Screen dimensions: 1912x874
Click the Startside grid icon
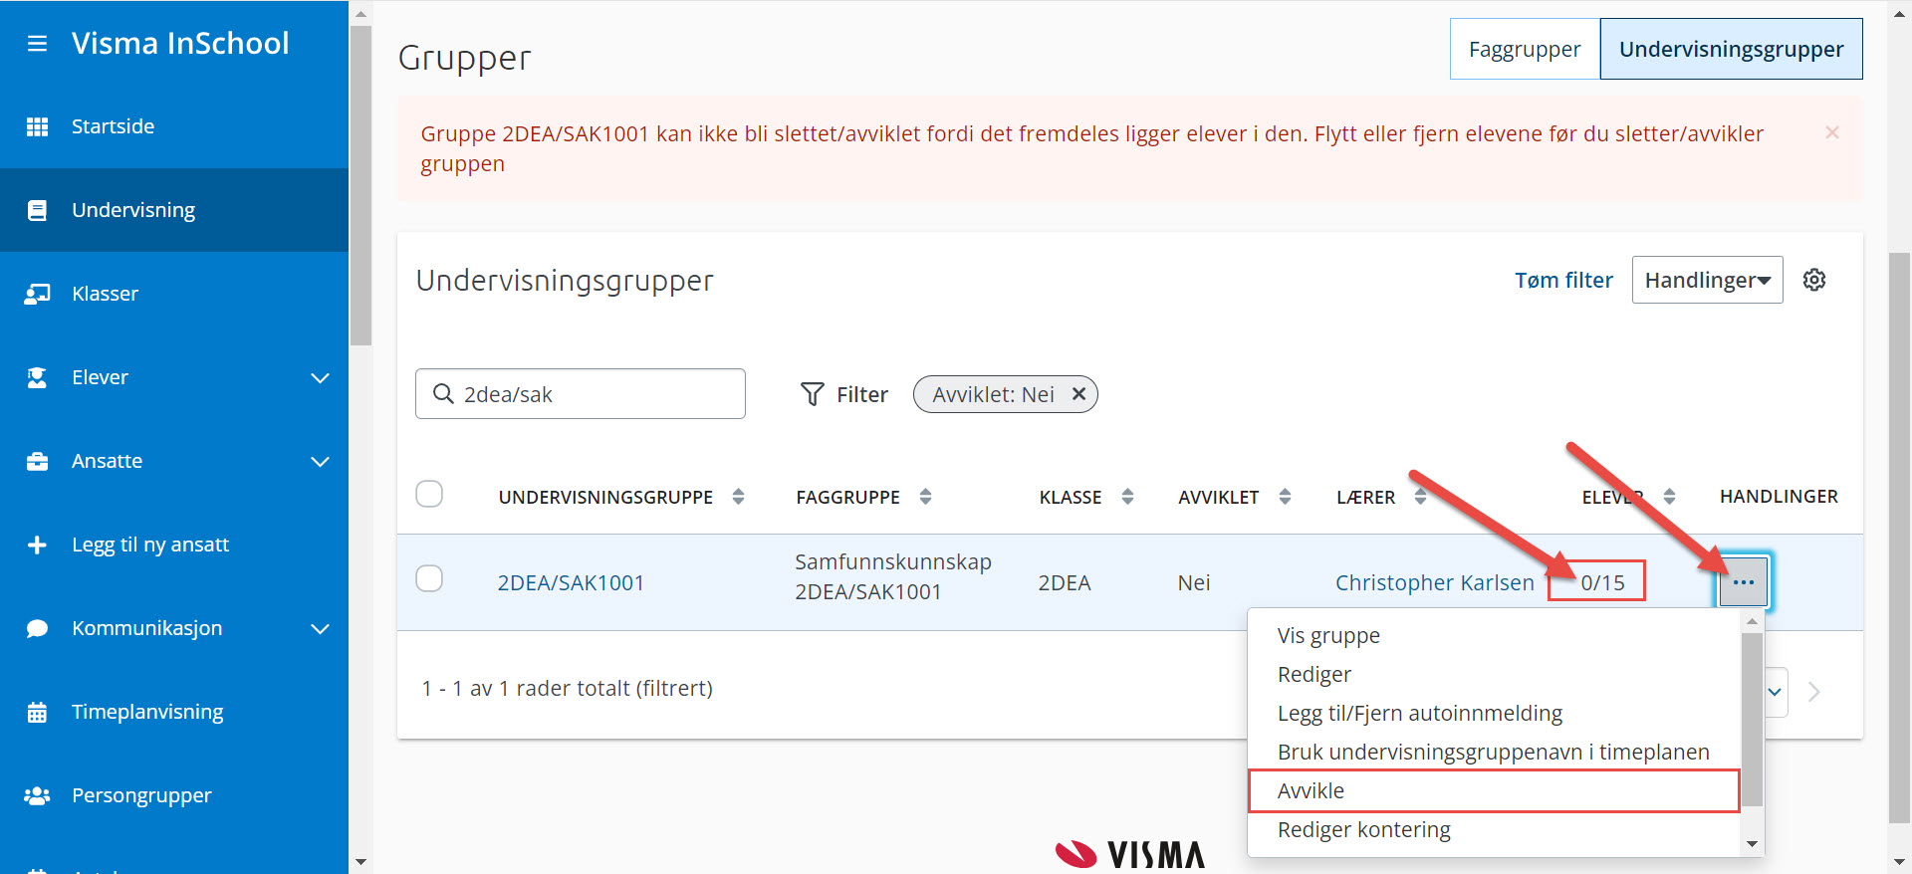37,126
